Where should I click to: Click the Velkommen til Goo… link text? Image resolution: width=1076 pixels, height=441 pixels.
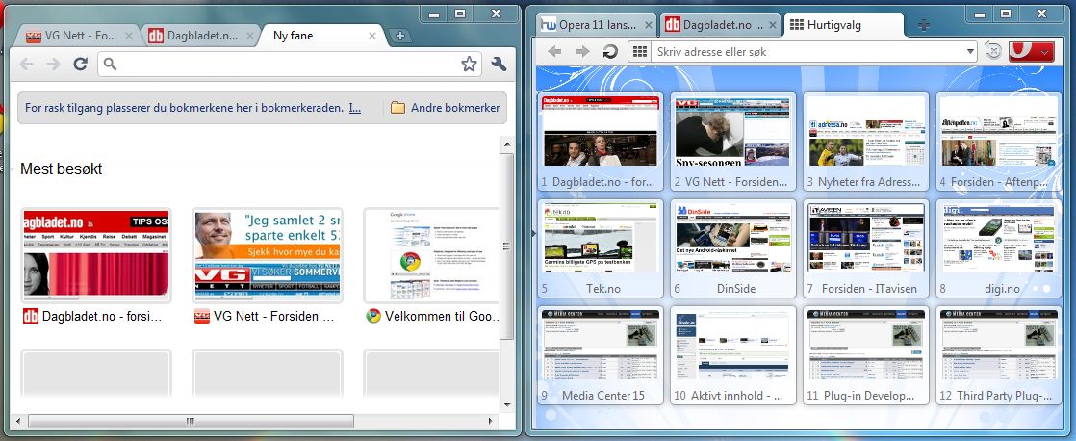click(x=441, y=317)
